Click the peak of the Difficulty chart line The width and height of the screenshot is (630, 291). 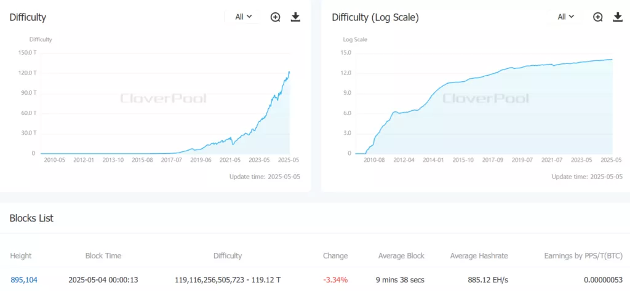[290, 72]
